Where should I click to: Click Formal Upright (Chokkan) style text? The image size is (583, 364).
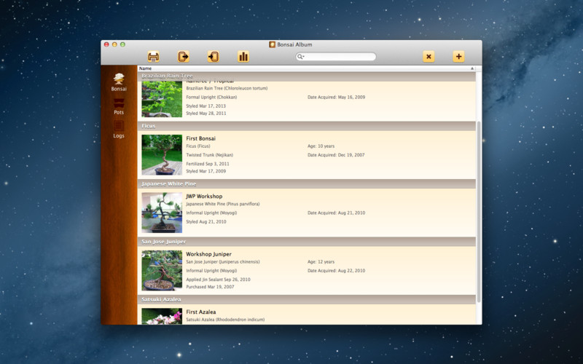tap(211, 97)
